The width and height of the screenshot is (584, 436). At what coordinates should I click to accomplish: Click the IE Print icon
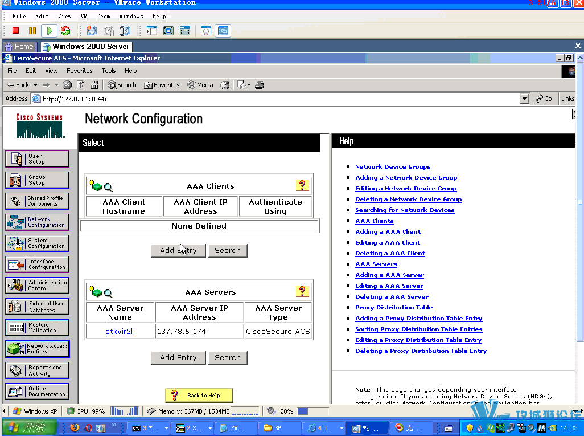(x=260, y=85)
